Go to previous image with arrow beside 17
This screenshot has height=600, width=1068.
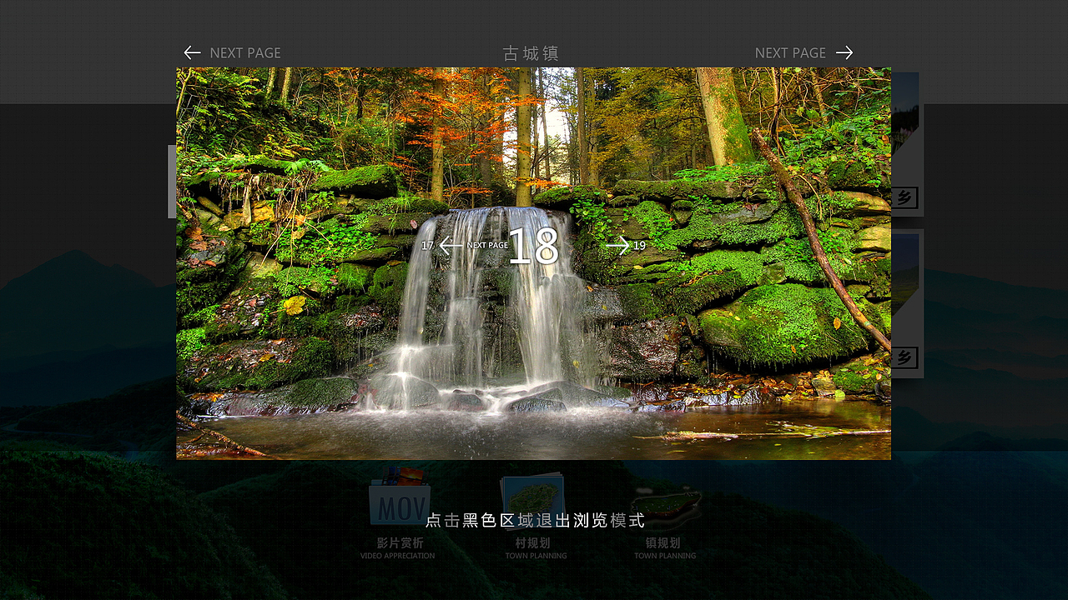pos(451,246)
